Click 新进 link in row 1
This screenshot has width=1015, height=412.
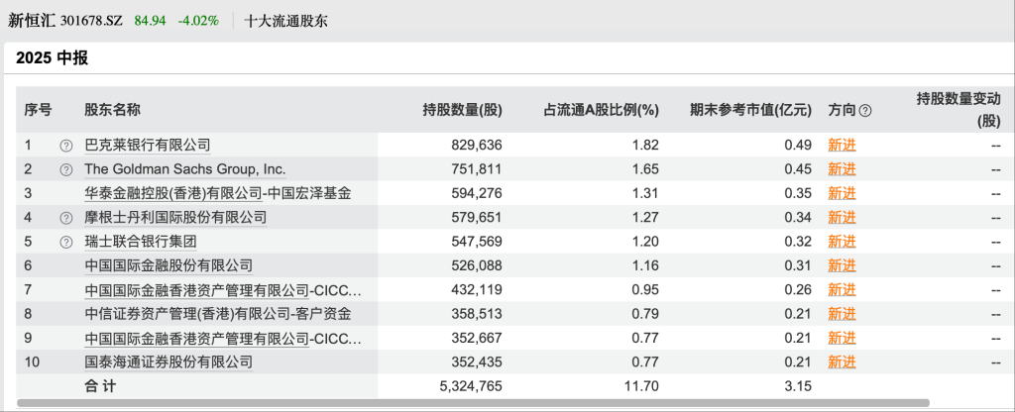coord(842,145)
